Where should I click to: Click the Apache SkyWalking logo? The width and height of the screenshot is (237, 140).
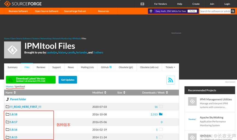pos(192,119)
